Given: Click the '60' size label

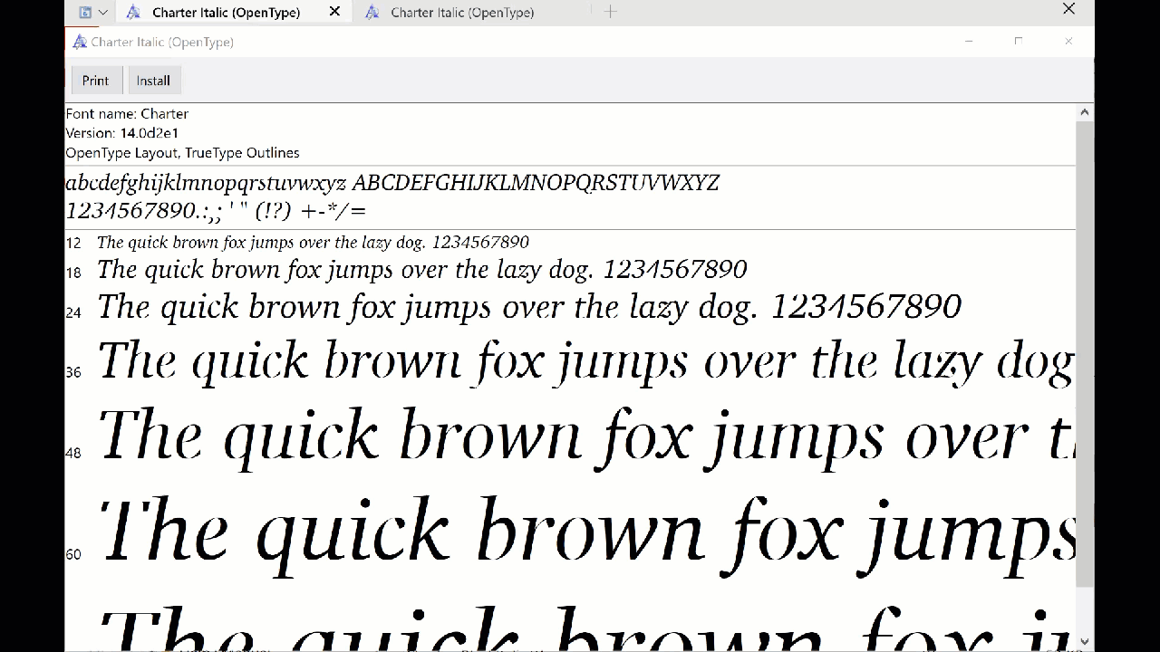Looking at the screenshot, I should point(73,554).
